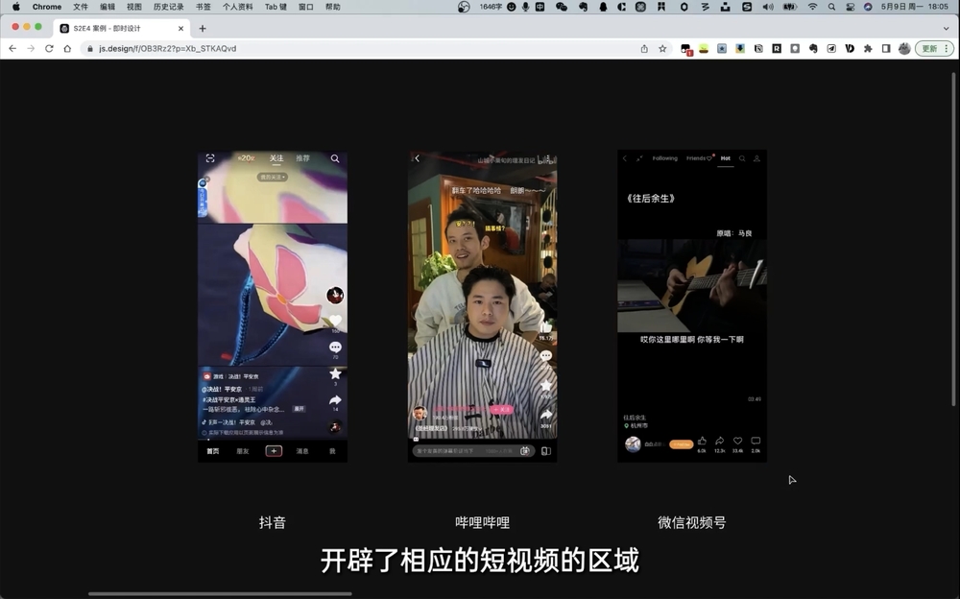Viewport: 960px width, 599px height.
Task: Open the 视图 menu
Action: pos(134,7)
